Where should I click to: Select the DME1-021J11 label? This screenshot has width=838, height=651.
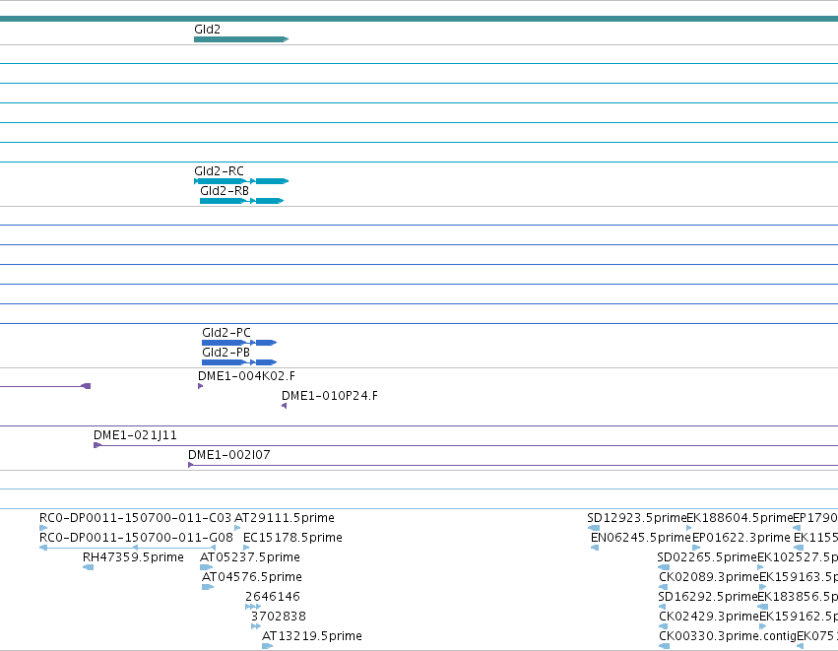(x=135, y=435)
